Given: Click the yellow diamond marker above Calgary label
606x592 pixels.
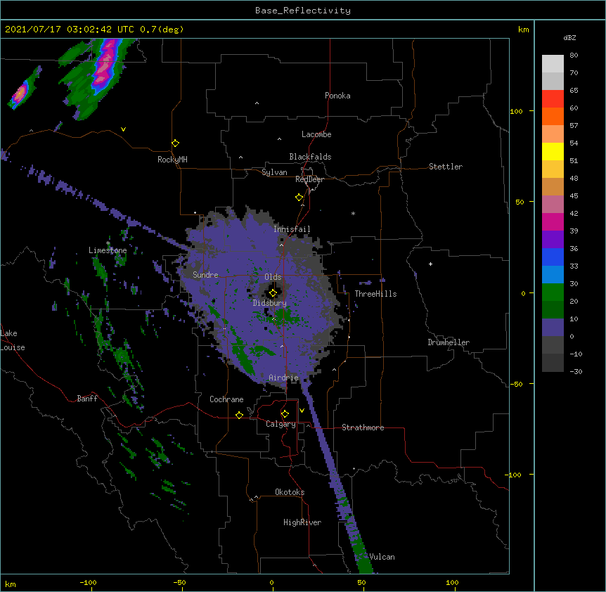Looking at the screenshot, I should tap(285, 414).
